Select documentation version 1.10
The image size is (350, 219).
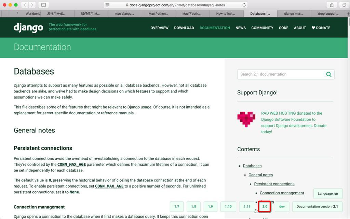point(228,206)
